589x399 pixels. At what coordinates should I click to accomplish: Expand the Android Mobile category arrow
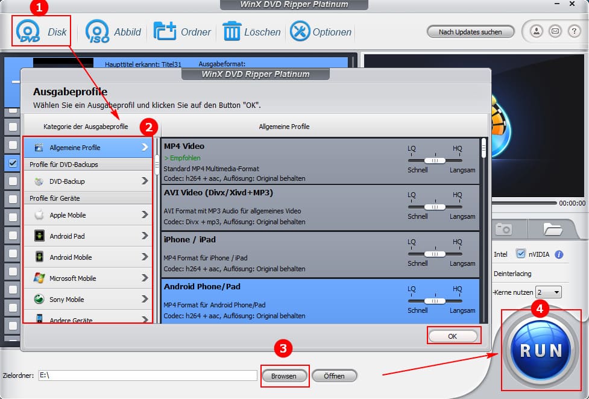(145, 257)
